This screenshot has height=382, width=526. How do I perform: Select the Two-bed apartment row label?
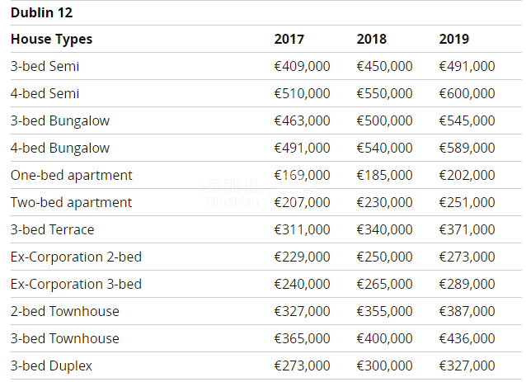point(72,202)
